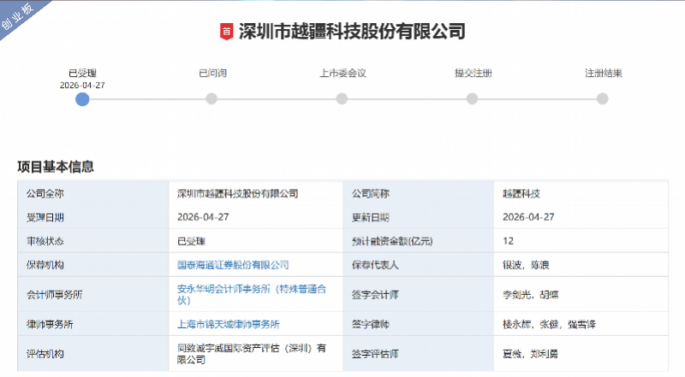
Task: Click the 2026-04-27 date under 已受理
Action: [x=82, y=85]
